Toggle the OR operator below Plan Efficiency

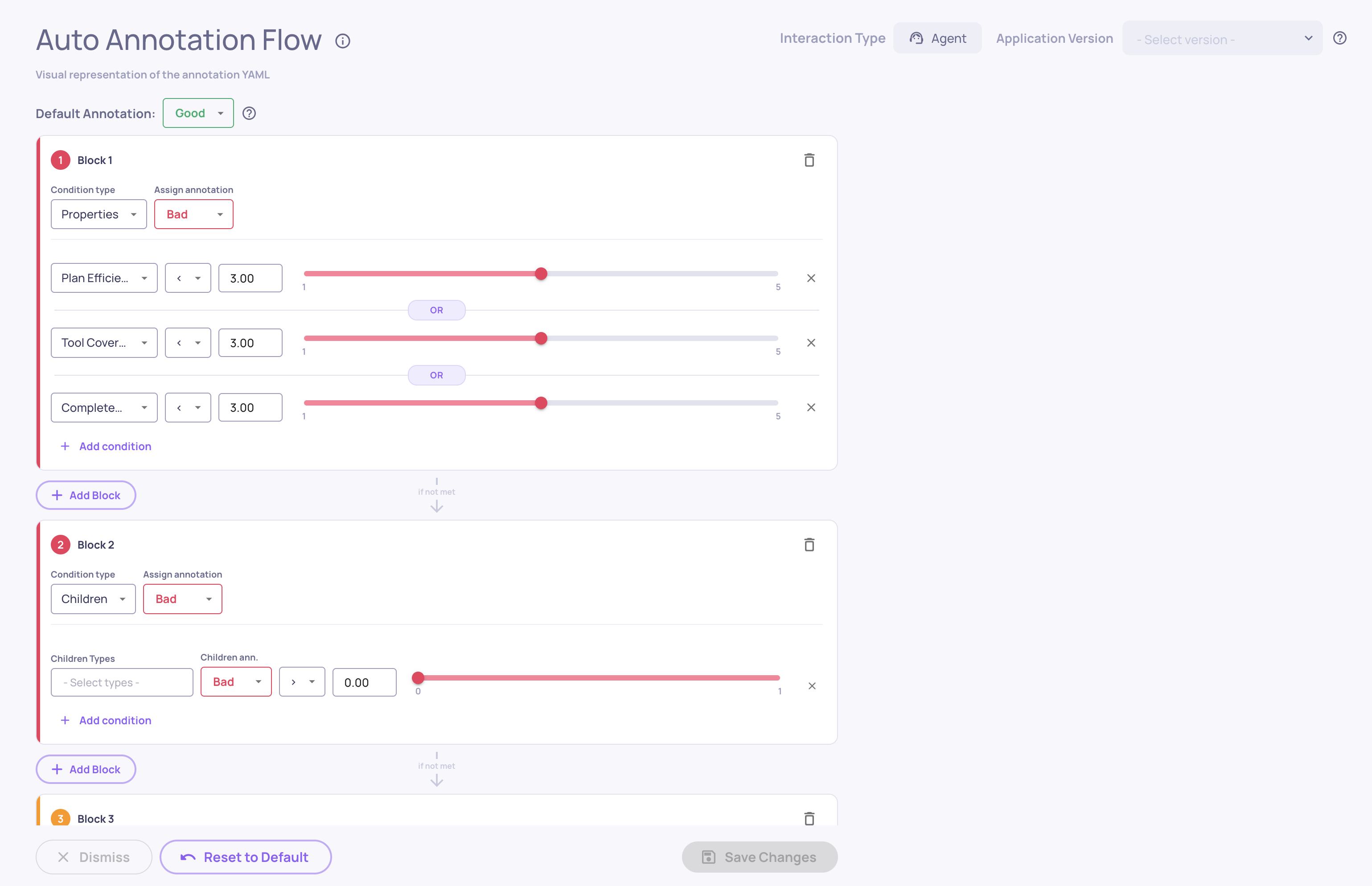pos(437,310)
